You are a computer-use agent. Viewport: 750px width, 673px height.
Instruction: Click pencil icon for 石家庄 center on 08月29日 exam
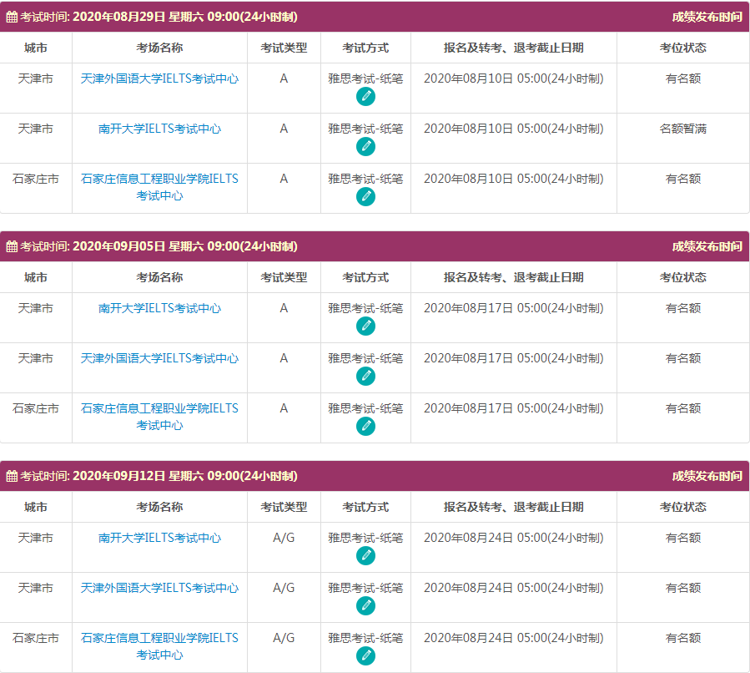[365, 197]
